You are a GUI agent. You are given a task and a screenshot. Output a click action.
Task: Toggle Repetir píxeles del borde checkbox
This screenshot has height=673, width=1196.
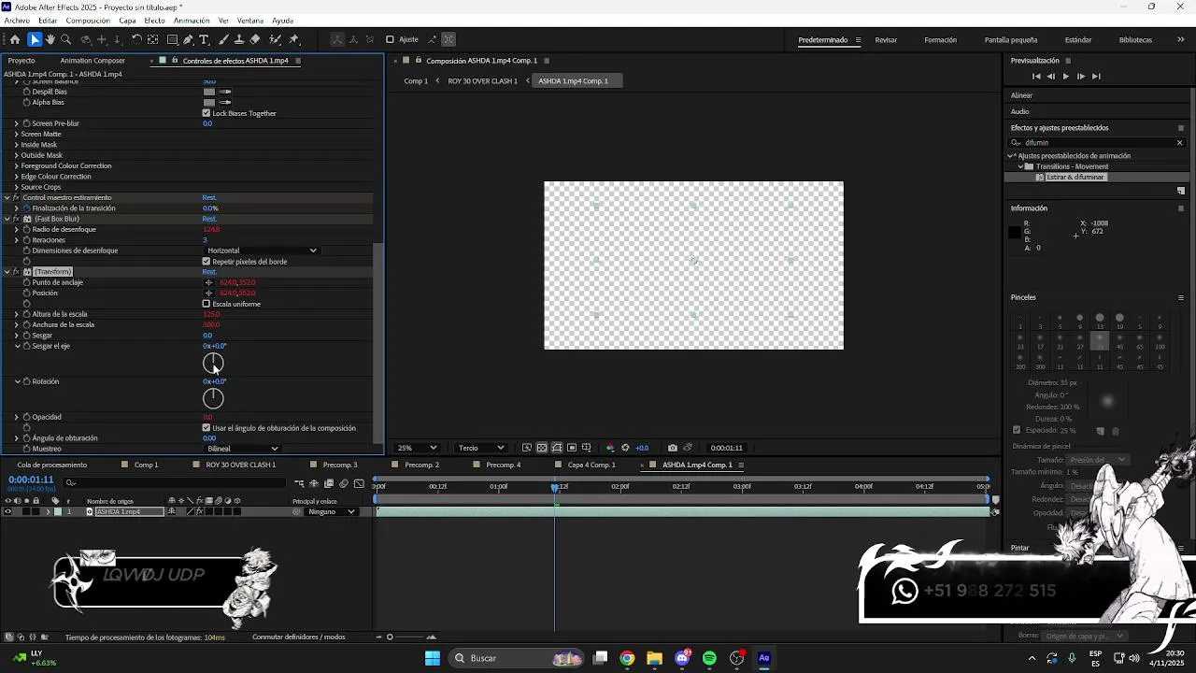click(206, 262)
